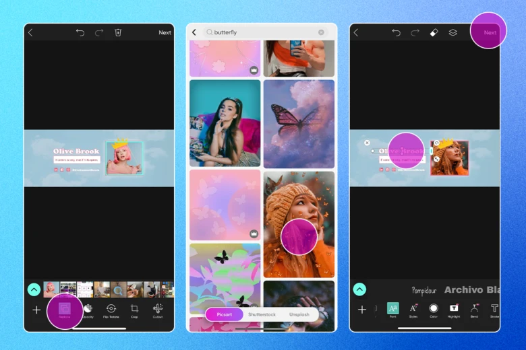Collapse the font list using the teal chevron in the right editor

coord(359,289)
